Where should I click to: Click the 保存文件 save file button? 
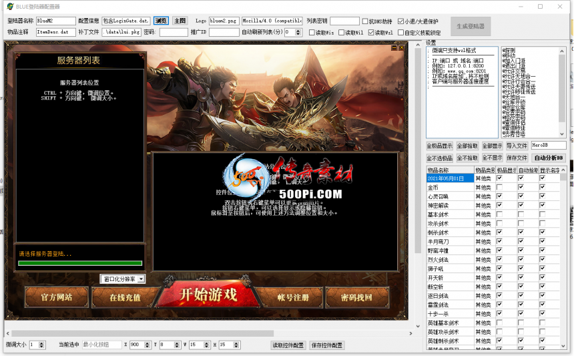pyautogui.click(x=517, y=158)
